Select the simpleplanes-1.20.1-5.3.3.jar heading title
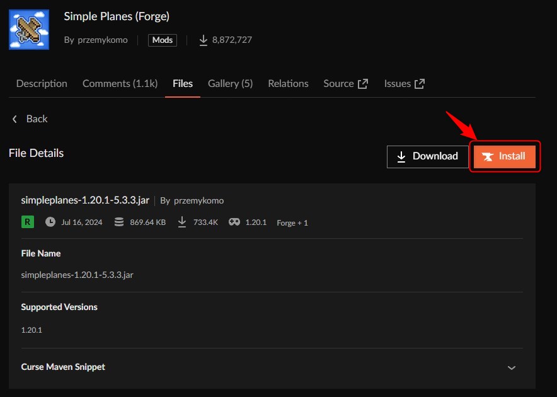 click(x=85, y=200)
